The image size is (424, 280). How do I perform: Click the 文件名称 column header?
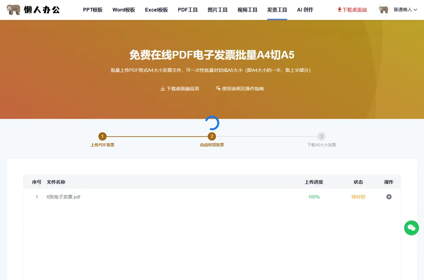[56, 182]
